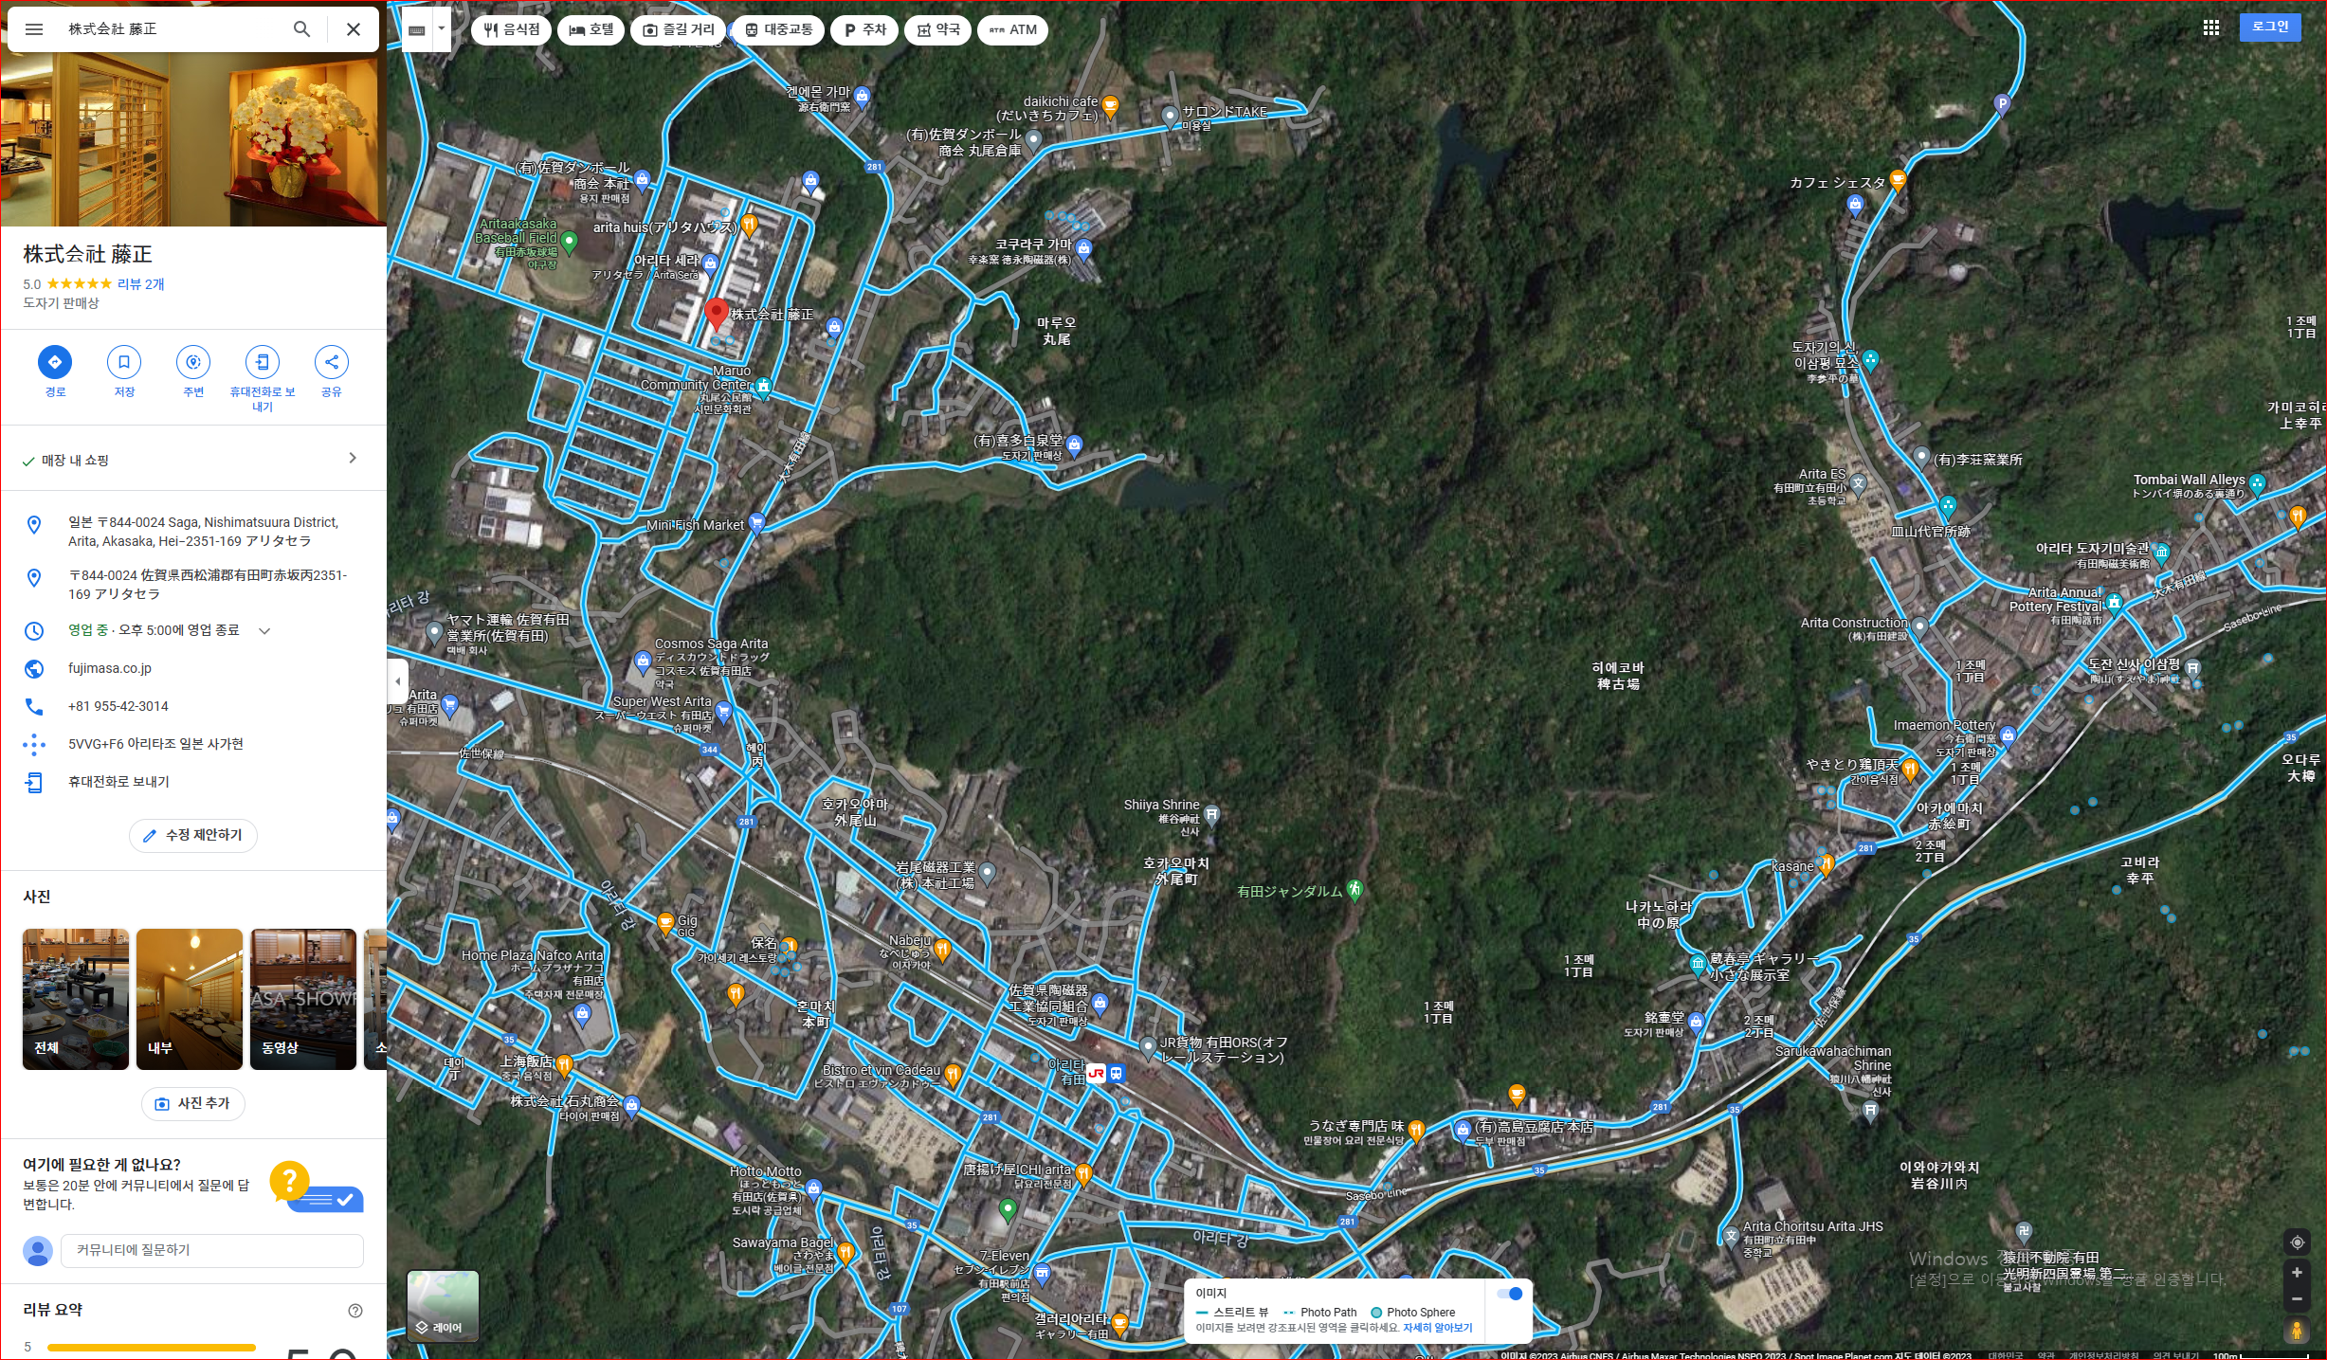
Task: Click the JR 아리타 station icon
Action: (1097, 1074)
